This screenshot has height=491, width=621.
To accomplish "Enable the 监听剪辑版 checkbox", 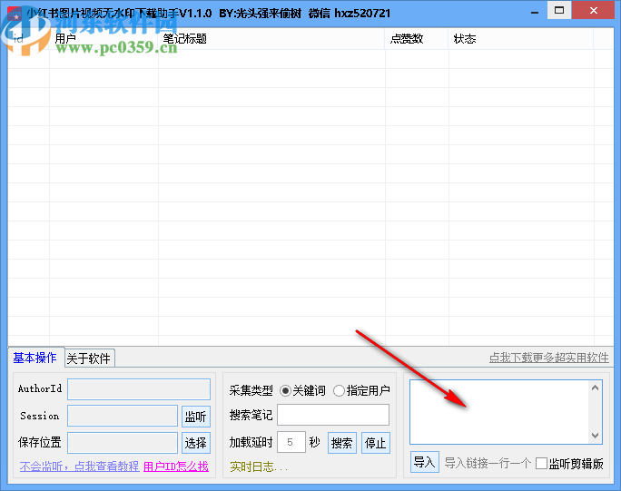I will coord(569,463).
